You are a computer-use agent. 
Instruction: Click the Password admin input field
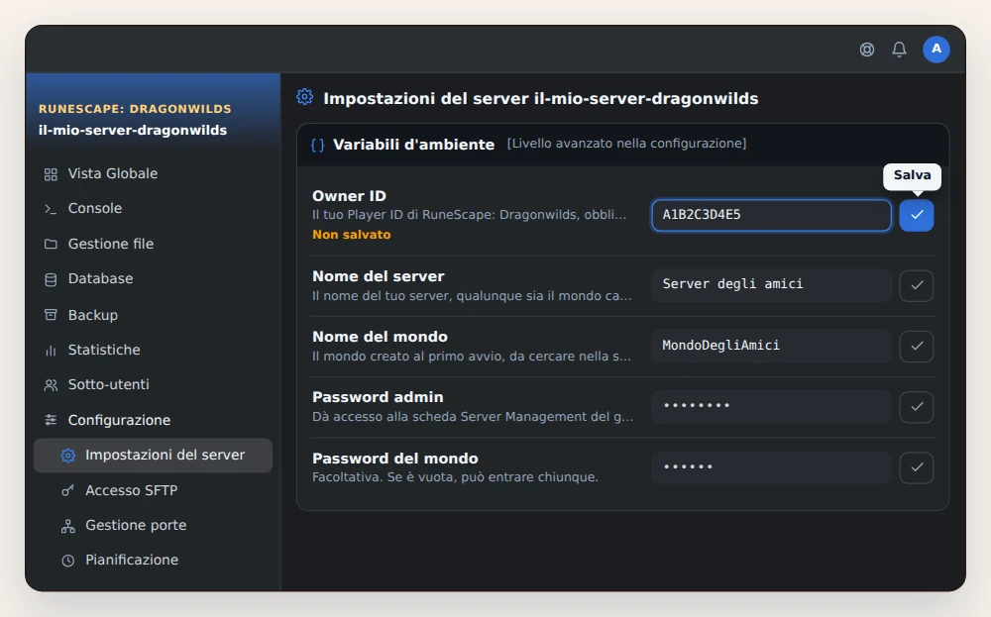point(771,406)
